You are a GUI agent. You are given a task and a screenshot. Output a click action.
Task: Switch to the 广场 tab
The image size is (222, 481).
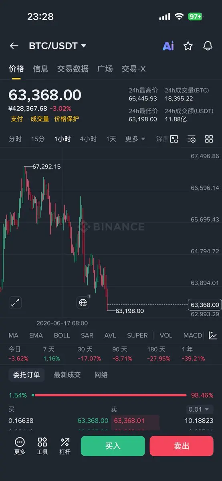click(x=105, y=69)
